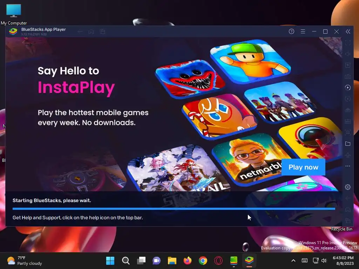Open the BlueStacks hamburger menu
Image resolution: width=359 pixels, height=269 pixels.
pyautogui.click(x=303, y=32)
